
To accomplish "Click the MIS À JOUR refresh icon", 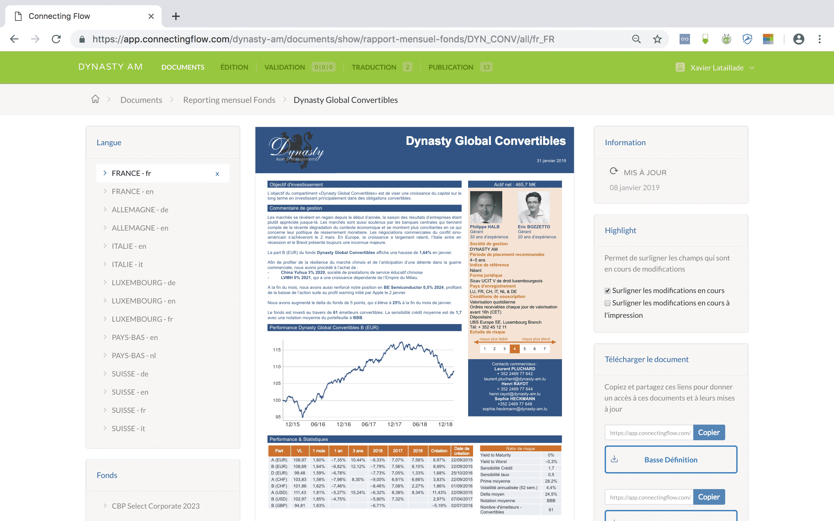I will 613,171.
